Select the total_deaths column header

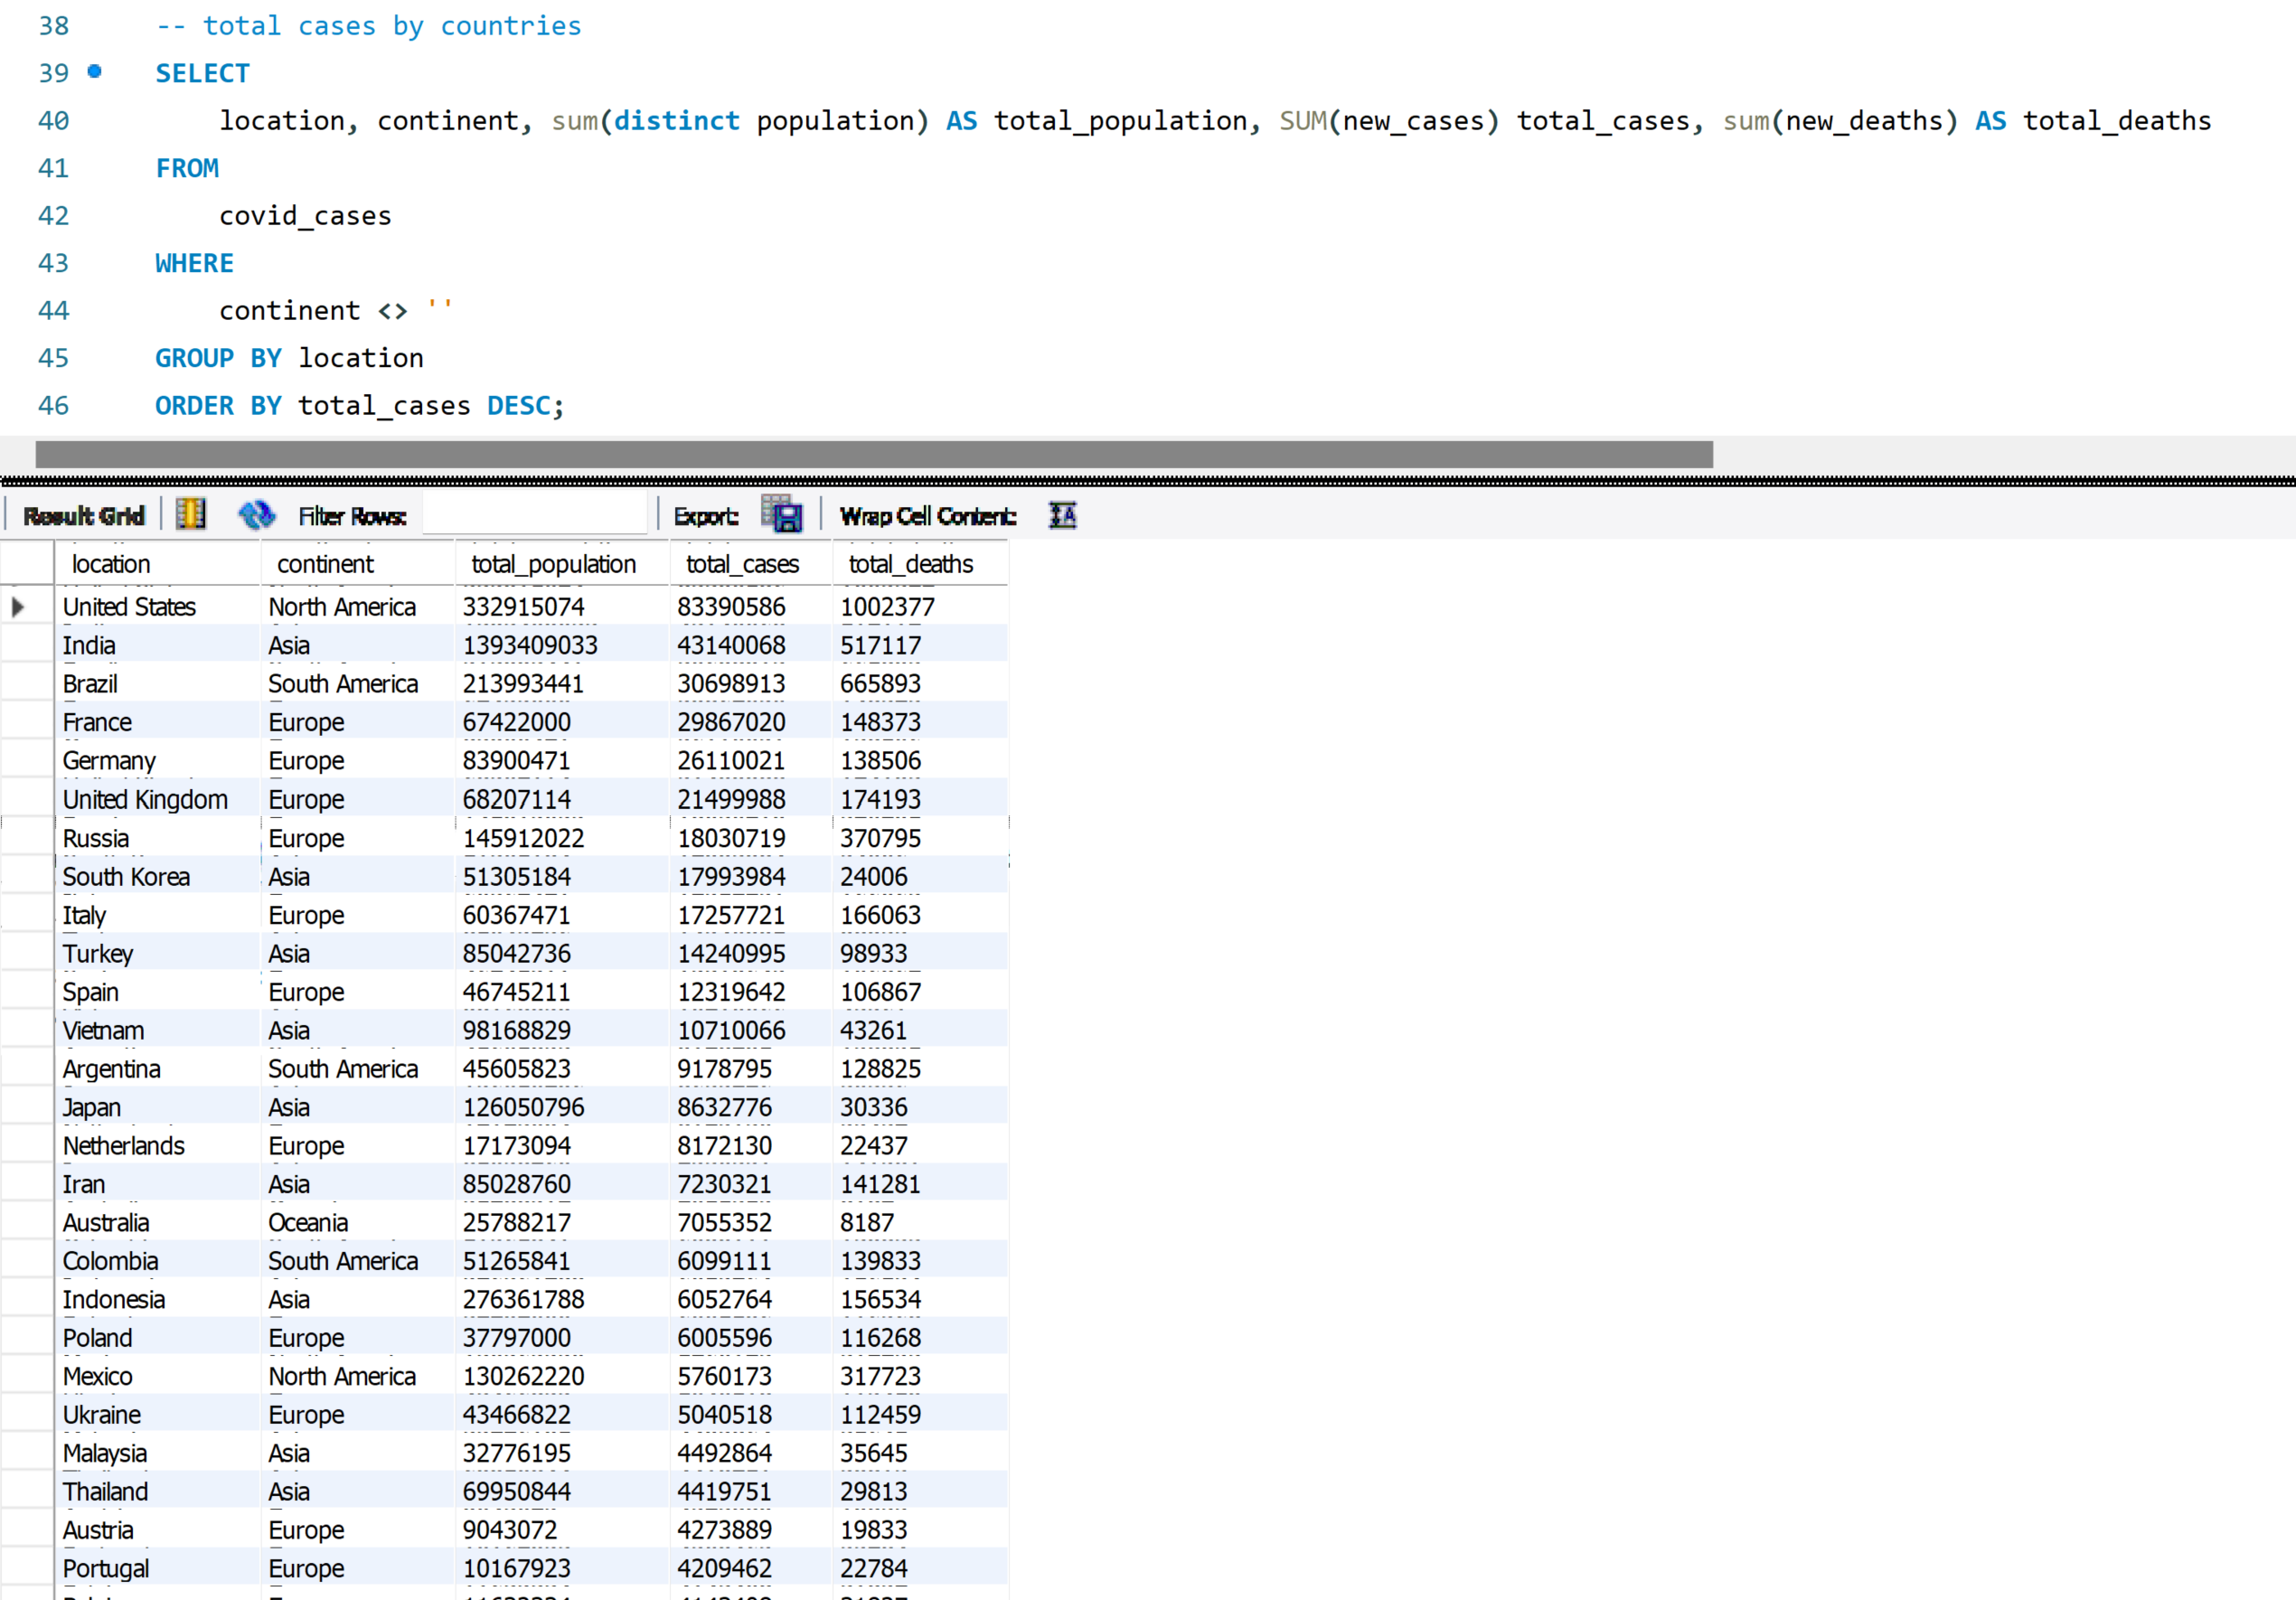click(910, 564)
